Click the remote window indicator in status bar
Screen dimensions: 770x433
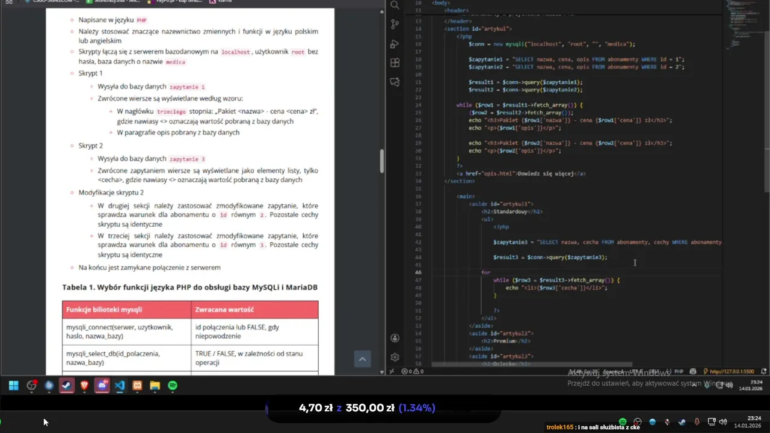392,371
